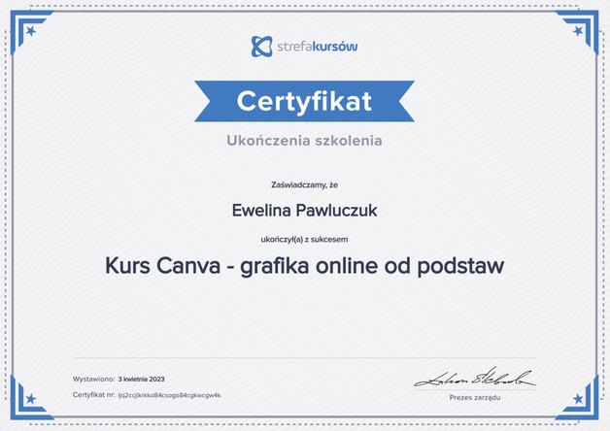Click the 'Zaświadczamy, że' line
Image resolution: width=610 pixels, height=431 pixels.
click(x=304, y=185)
